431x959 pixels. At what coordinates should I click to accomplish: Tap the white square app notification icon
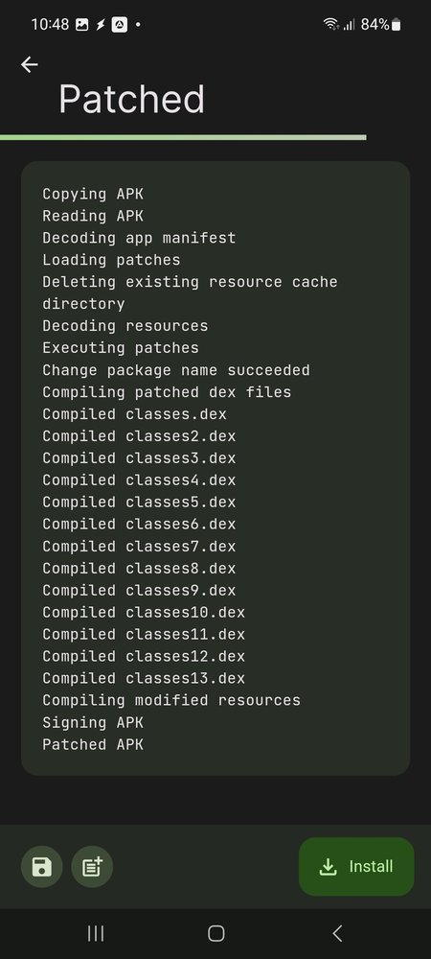(x=120, y=25)
